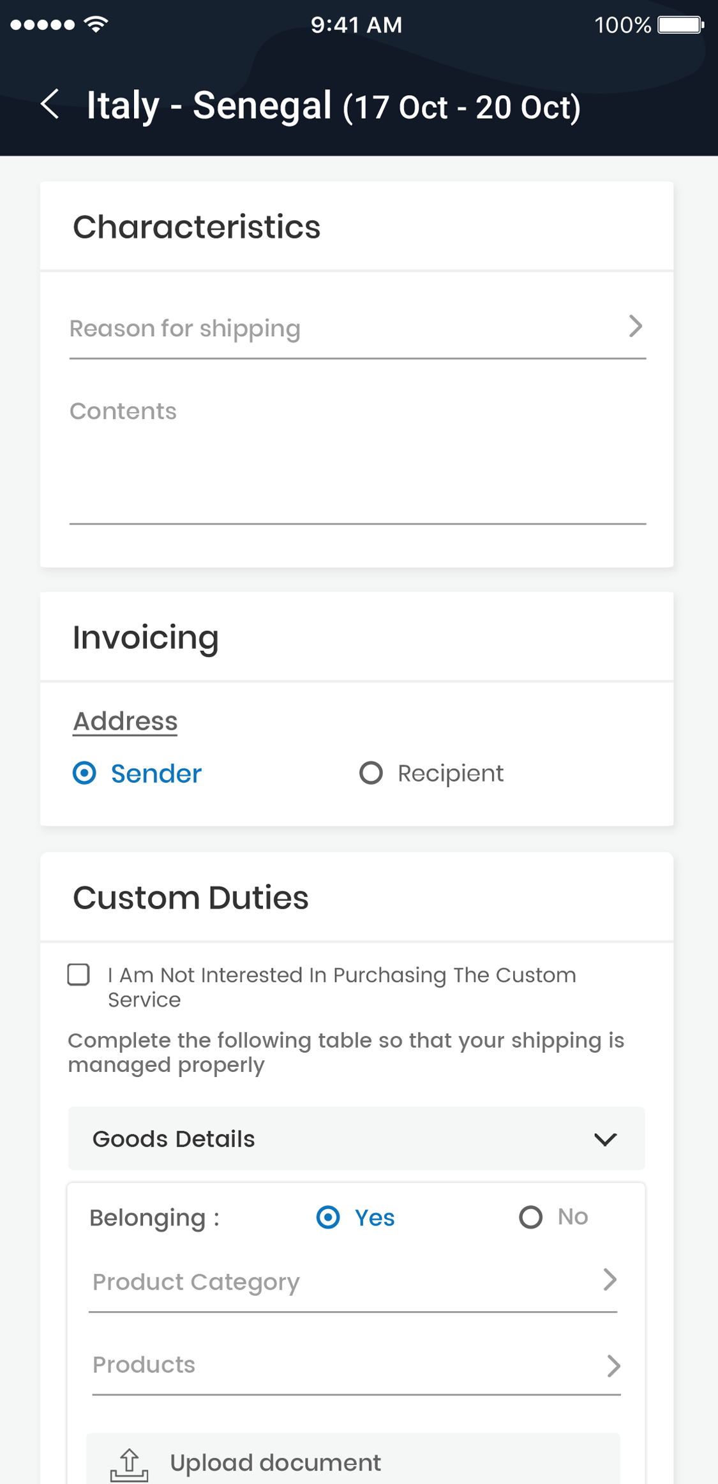The width and height of the screenshot is (718, 1484).
Task: Tap the back arrow icon
Action: click(50, 104)
